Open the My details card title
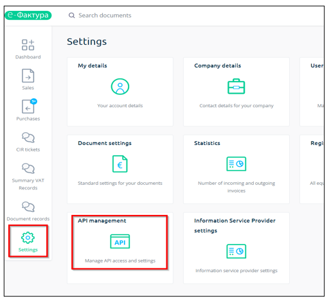Viewport: 329px width, 301px height. (x=93, y=65)
